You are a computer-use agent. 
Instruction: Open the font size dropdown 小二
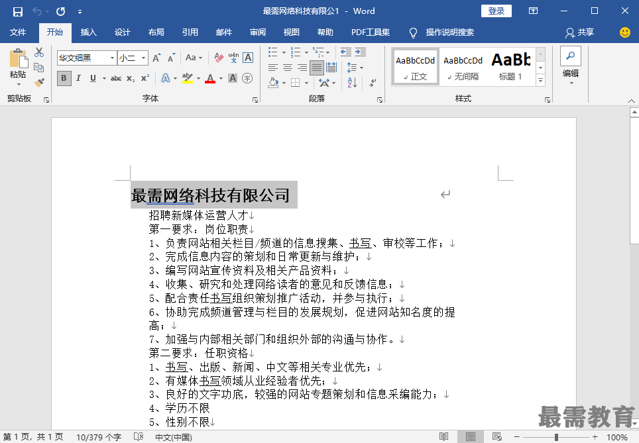pos(143,58)
